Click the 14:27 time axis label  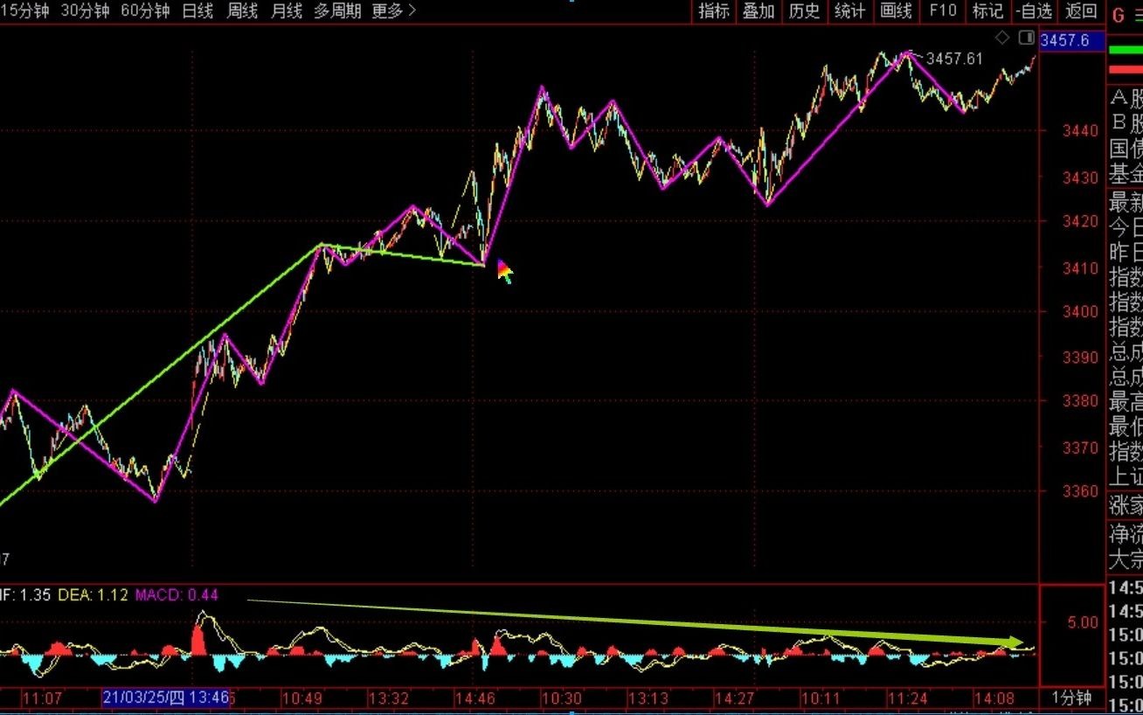tap(733, 698)
